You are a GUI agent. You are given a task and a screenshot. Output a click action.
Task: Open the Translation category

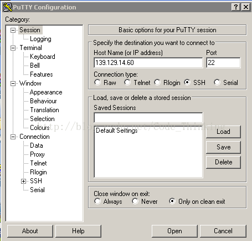coord(44,110)
